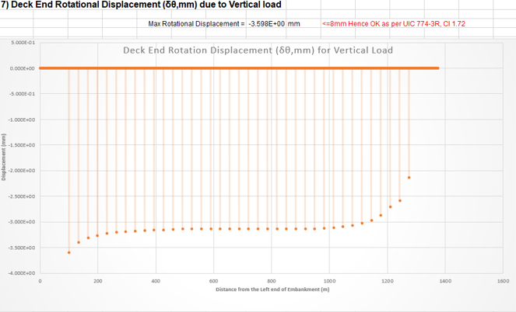Click the y-axis label -1.500E+00
The height and width of the screenshot is (312, 516).
pyautogui.click(x=22, y=145)
